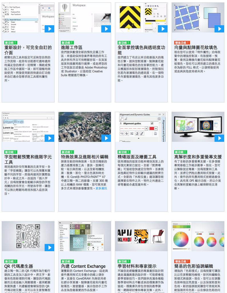Click the 內建 Content Exchange heading
The image size is (227, 293).
83,266
